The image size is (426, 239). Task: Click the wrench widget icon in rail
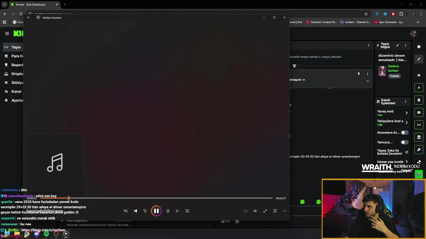tap(419, 149)
